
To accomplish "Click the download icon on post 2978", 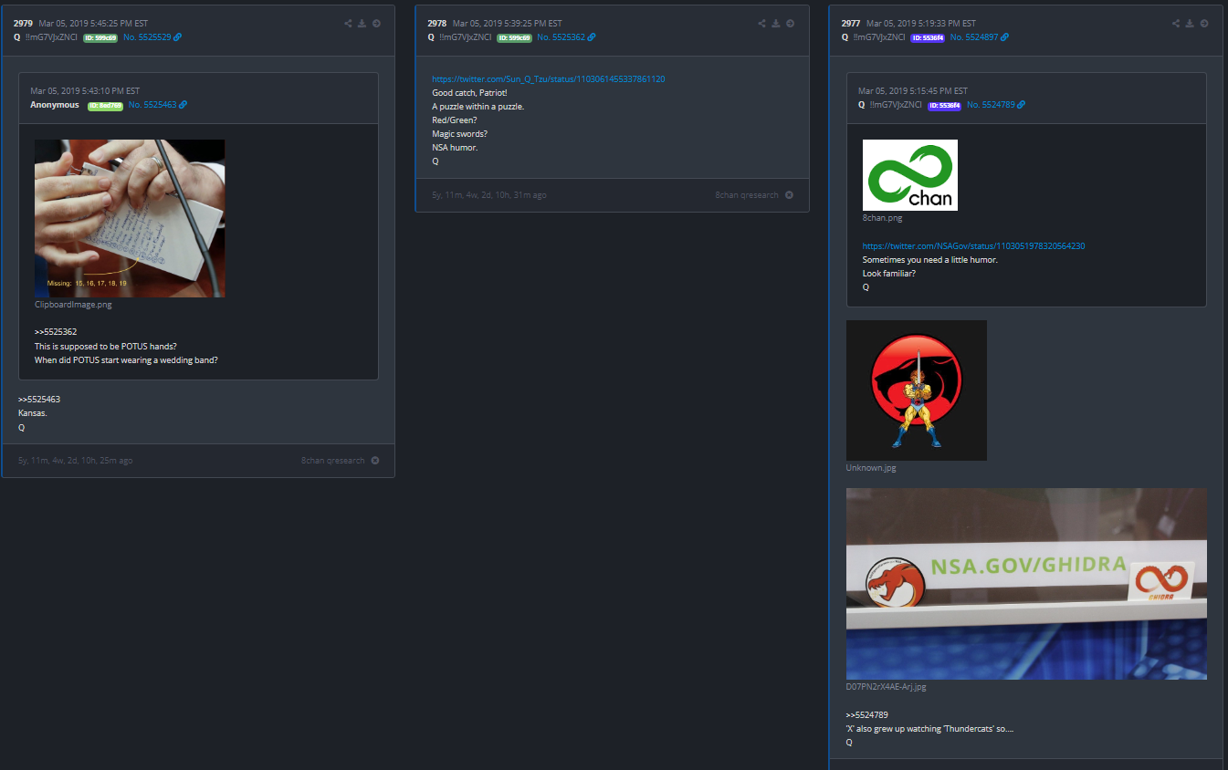I will [x=775, y=24].
